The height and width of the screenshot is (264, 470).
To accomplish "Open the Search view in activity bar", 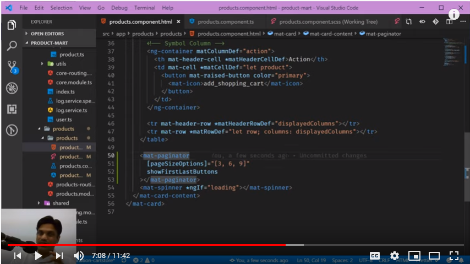I will [x=12, y=46].
